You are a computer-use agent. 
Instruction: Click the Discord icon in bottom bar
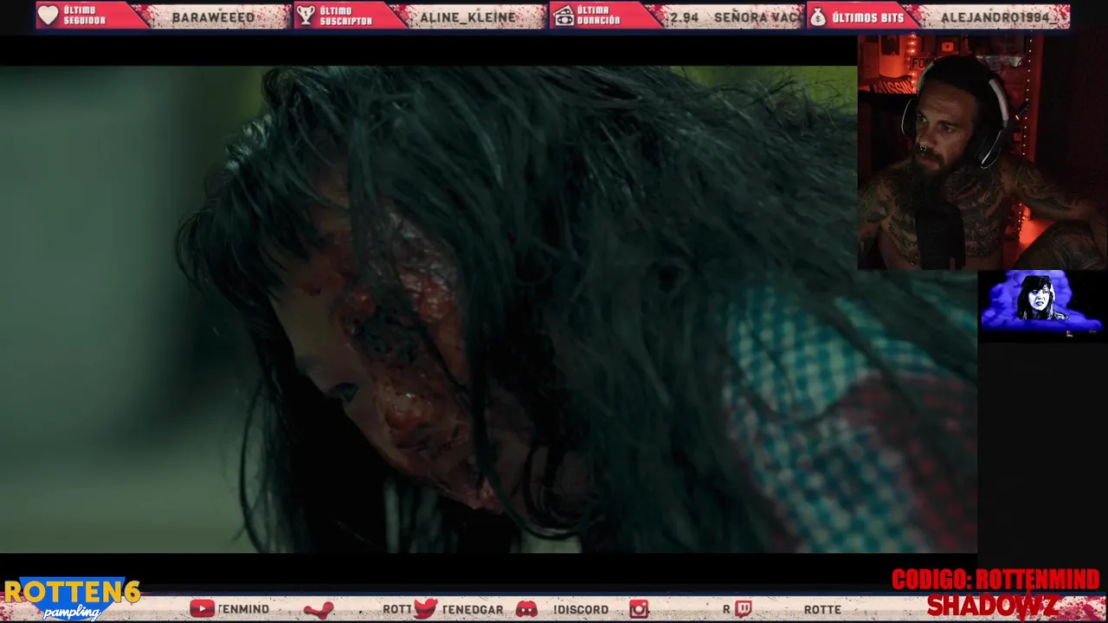(x=526, y=609)
